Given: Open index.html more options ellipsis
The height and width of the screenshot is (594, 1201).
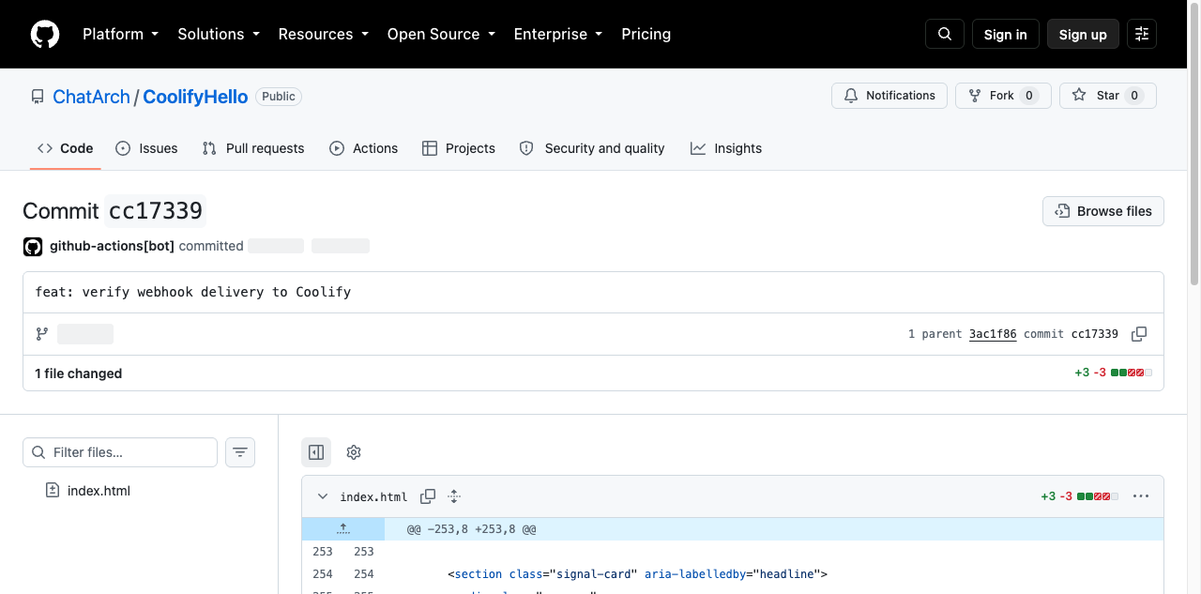Looking at the screenshot, I should pos(1141,496).
